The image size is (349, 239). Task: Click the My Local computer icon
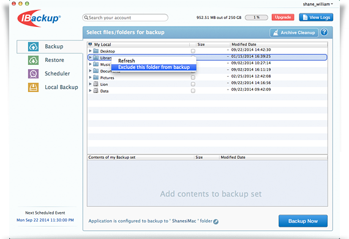point(90,44)
